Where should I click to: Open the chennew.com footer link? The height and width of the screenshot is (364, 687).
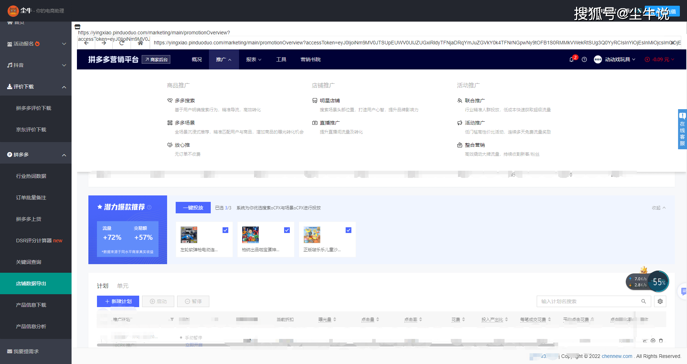[617, 356]
